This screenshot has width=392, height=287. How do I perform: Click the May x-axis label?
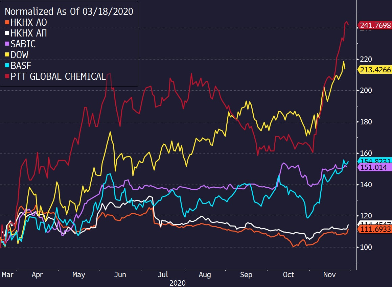pos(79,275)
